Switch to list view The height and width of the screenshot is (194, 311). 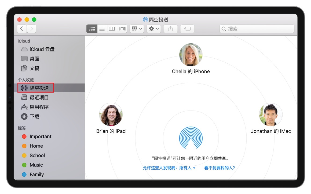[102, 29]
